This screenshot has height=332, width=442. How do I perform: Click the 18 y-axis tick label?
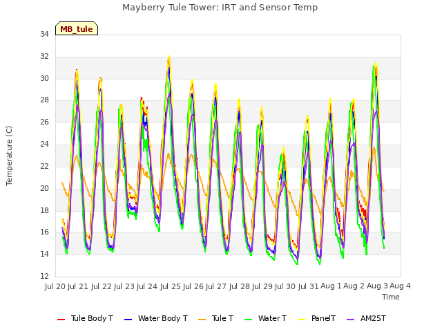click(x=44, y=210)
